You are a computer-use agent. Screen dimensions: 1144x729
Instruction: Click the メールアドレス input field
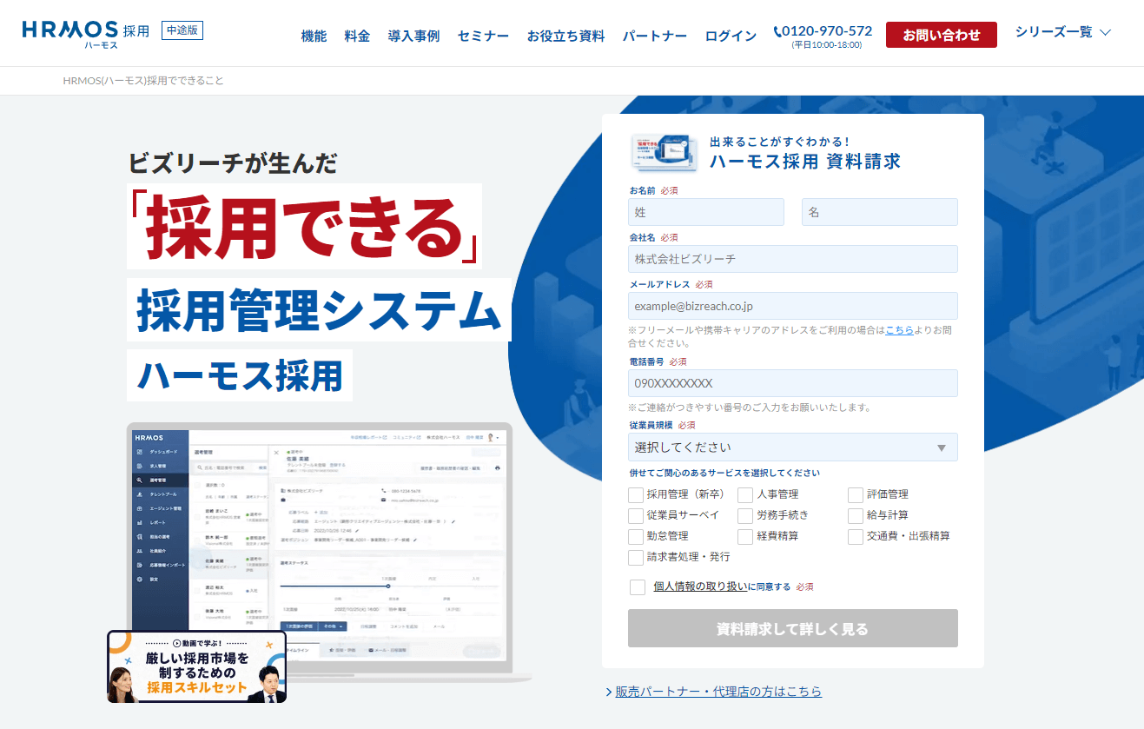(x=793, y=306)
